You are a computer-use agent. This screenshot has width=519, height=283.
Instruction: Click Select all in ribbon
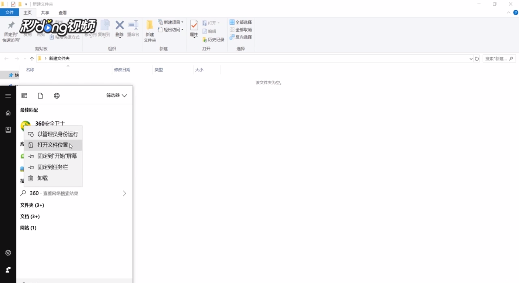pyautogui.click(x=241, y=22)
